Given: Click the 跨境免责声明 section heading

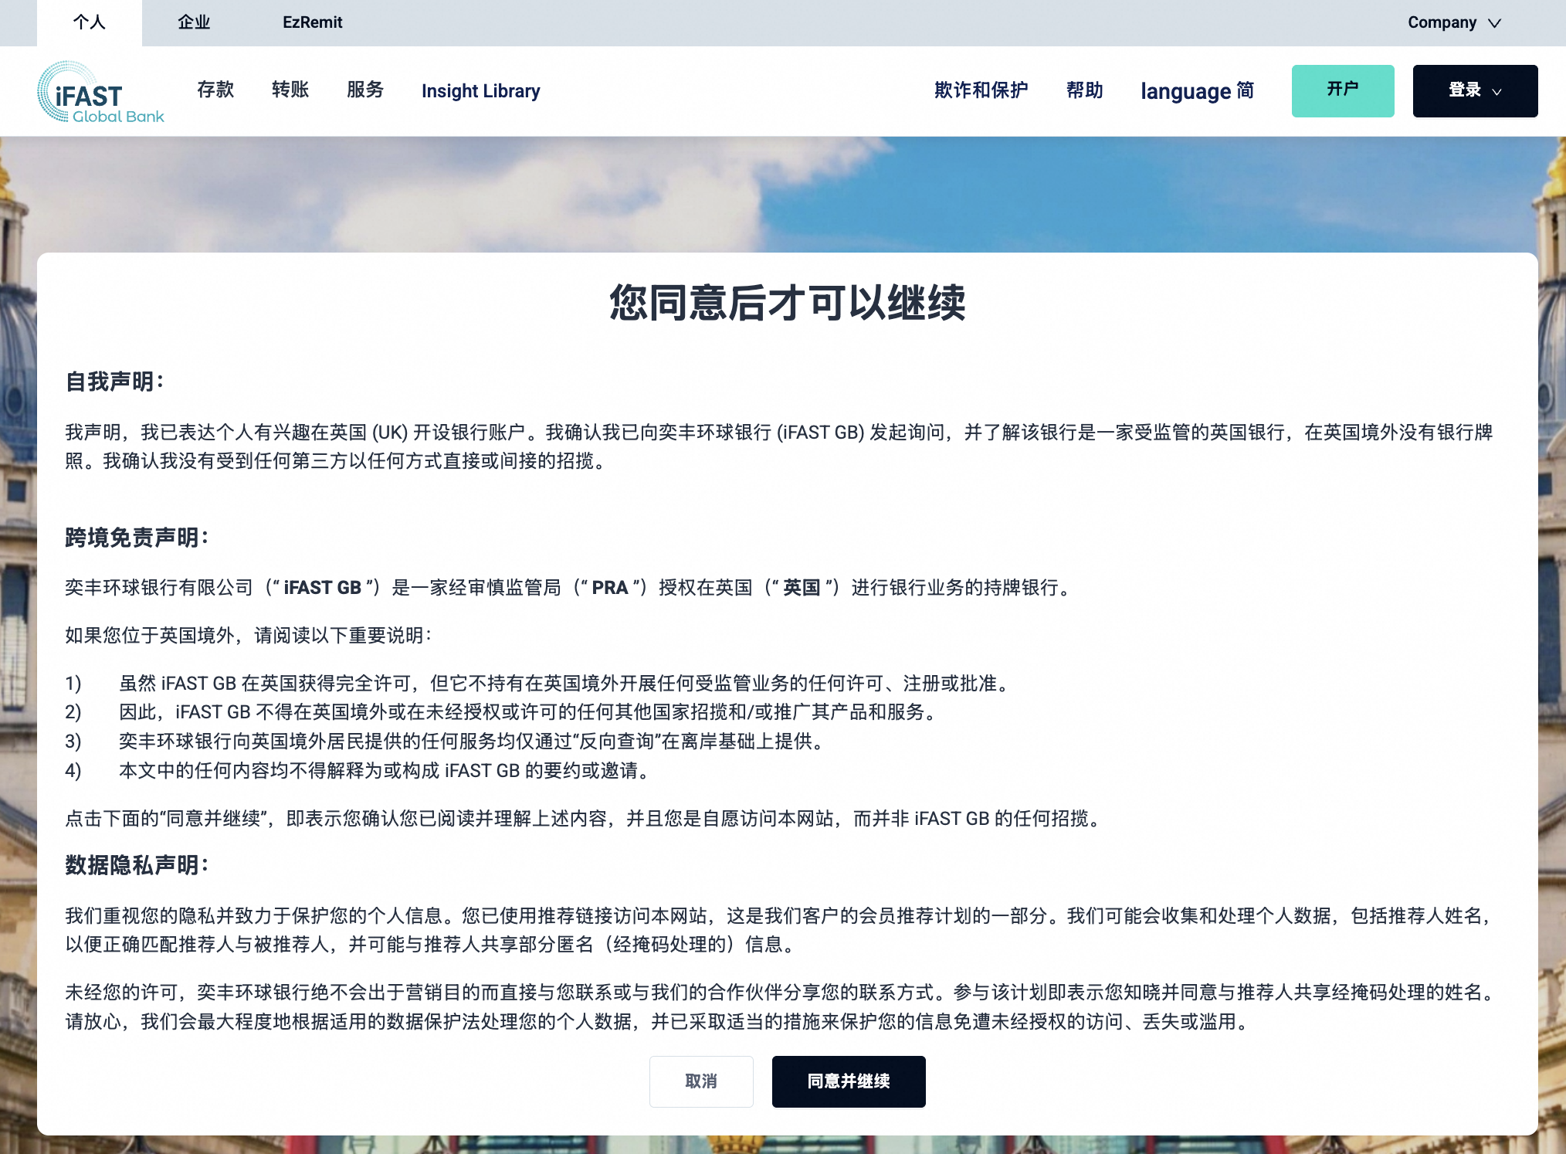Looking at the screenshot, I should [x=137, y=538].
